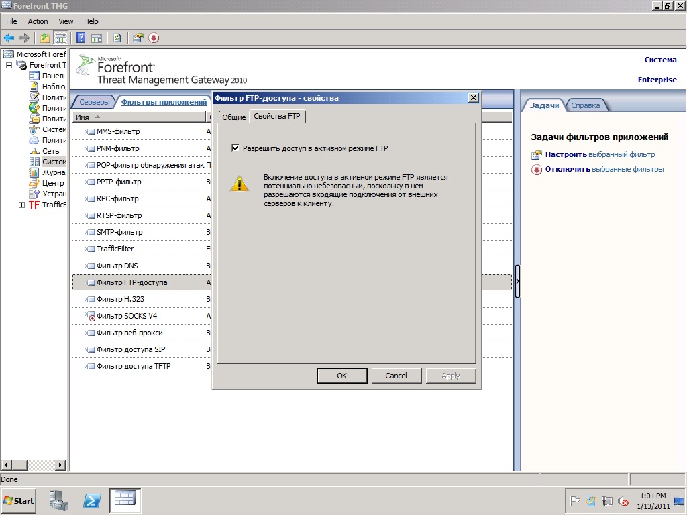Click the Настроить выбранный фильтр link

pos(600,155)
